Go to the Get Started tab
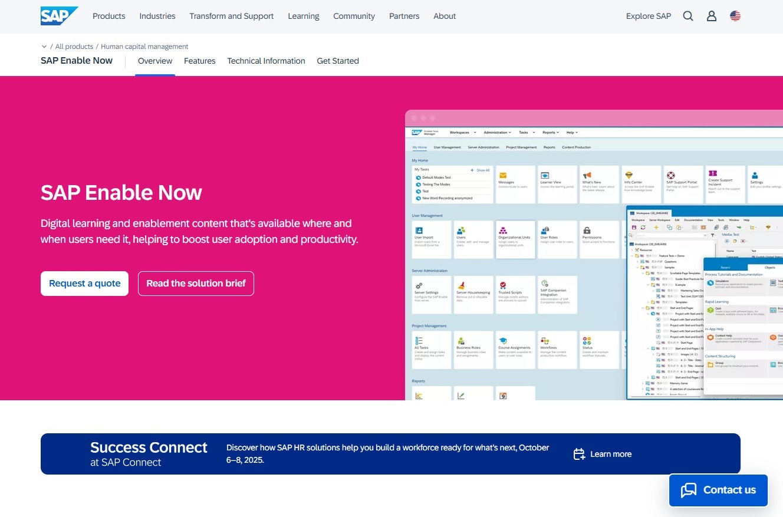Viewport: 783px width, 517px height. coord(338,61)
